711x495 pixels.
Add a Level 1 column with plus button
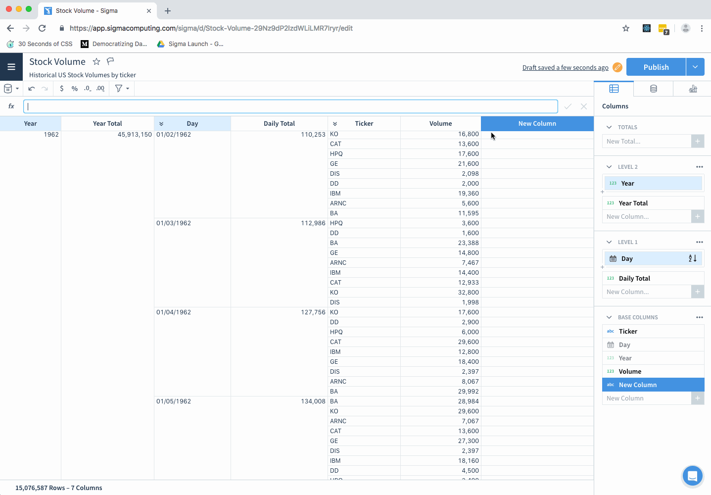[698, 292]
